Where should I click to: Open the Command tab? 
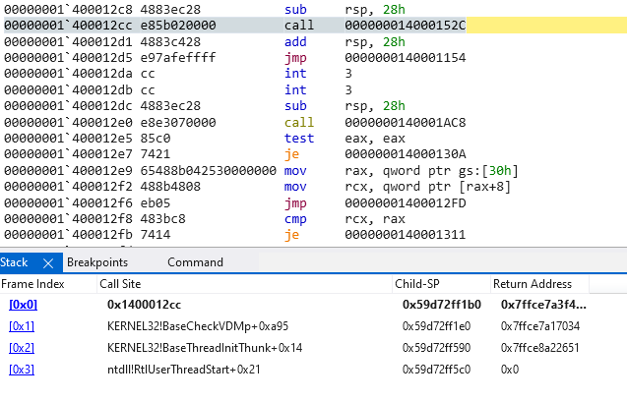[195, 262]
